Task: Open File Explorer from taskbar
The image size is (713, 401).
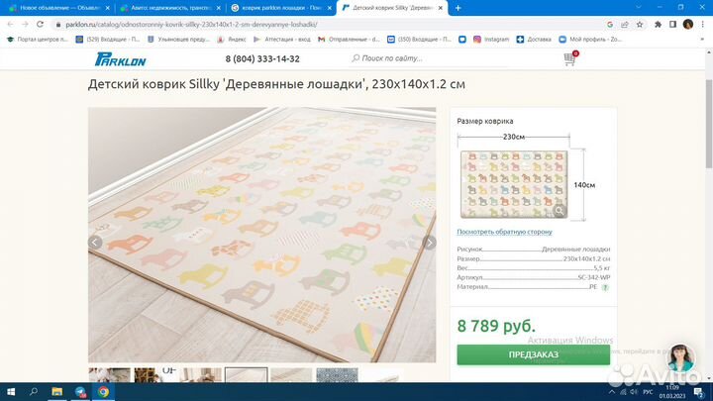Action: point(56,392)
